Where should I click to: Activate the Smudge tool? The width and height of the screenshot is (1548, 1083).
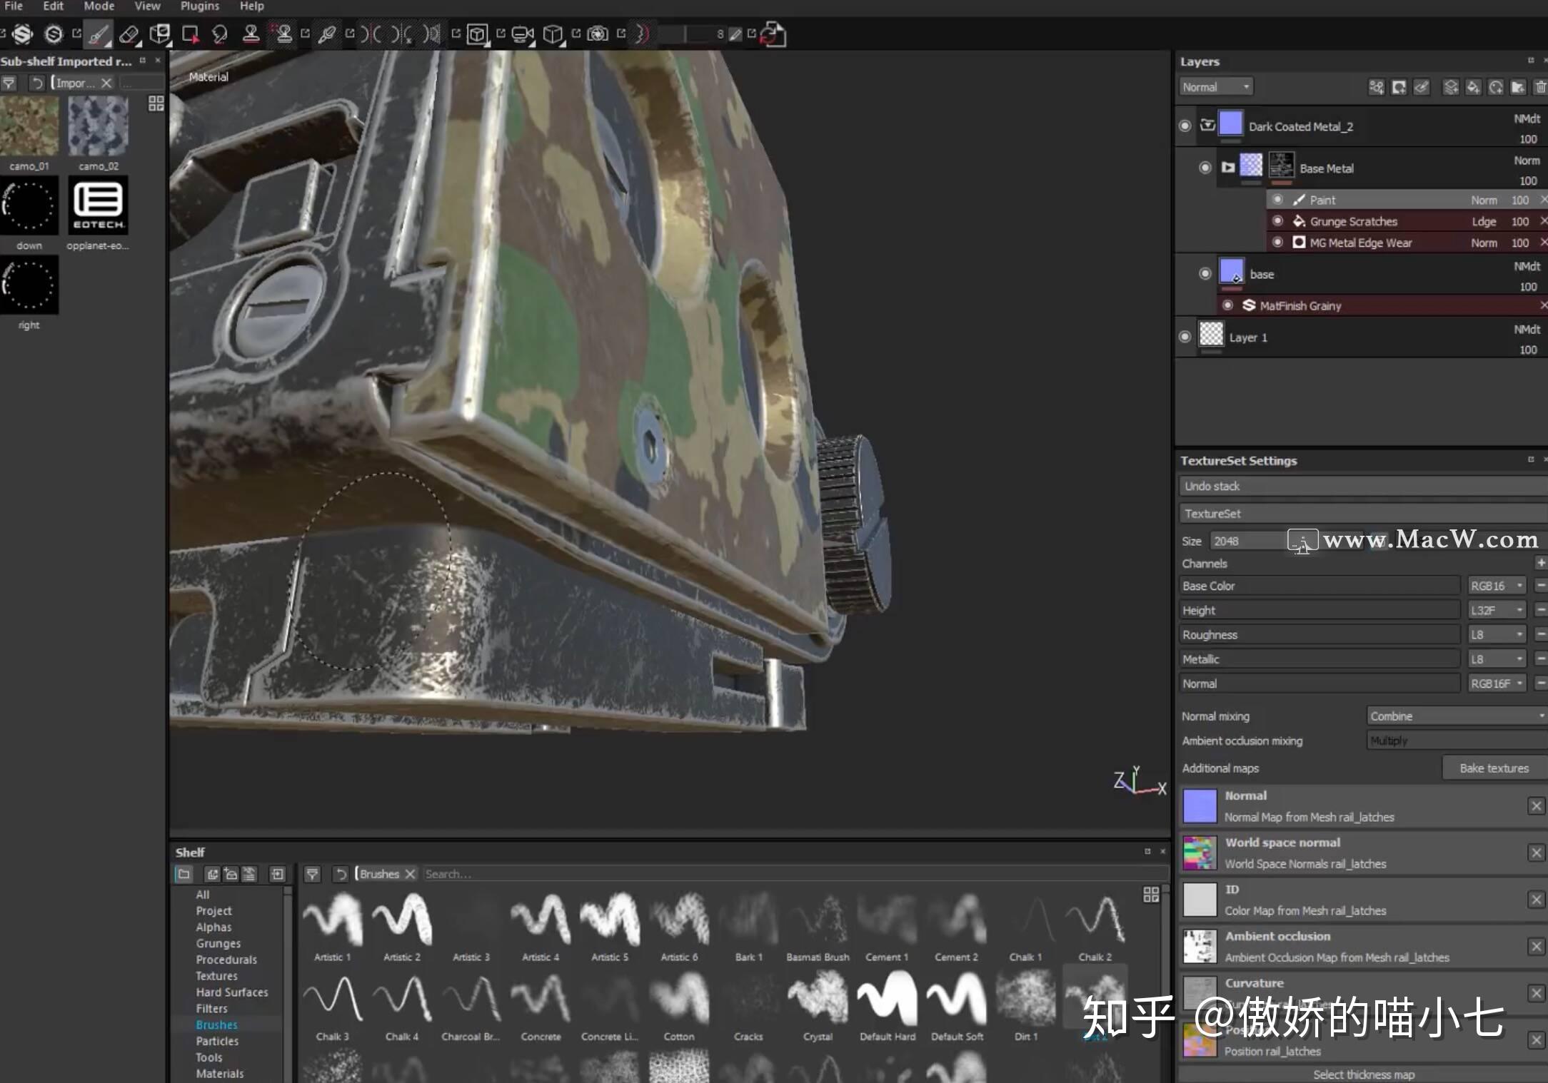[219, 34]
